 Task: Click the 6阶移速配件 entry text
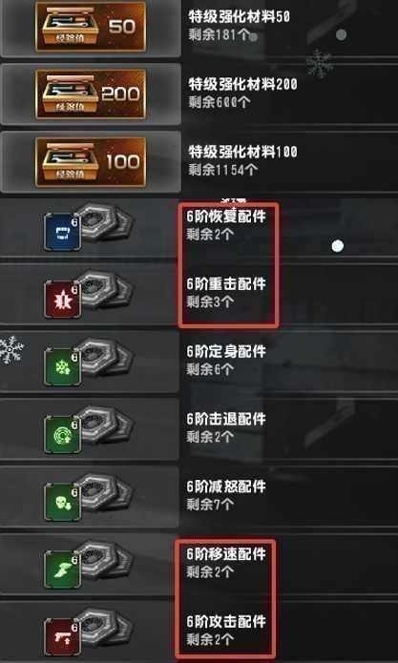(x=226, y=554)
